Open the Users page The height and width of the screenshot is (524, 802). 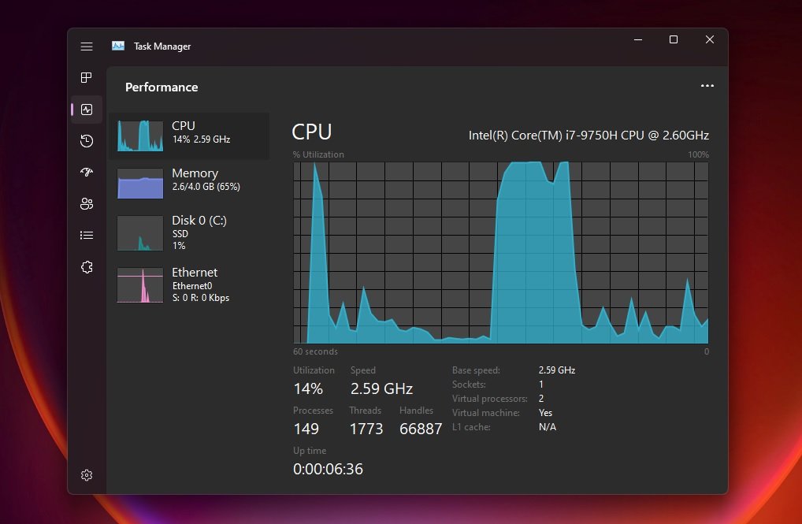pyautogui.click(x=87, y=203)
